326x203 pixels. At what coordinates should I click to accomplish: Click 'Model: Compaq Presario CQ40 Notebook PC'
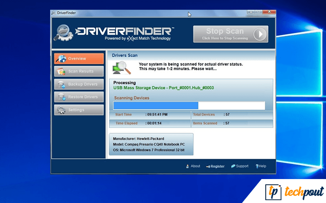149,145
